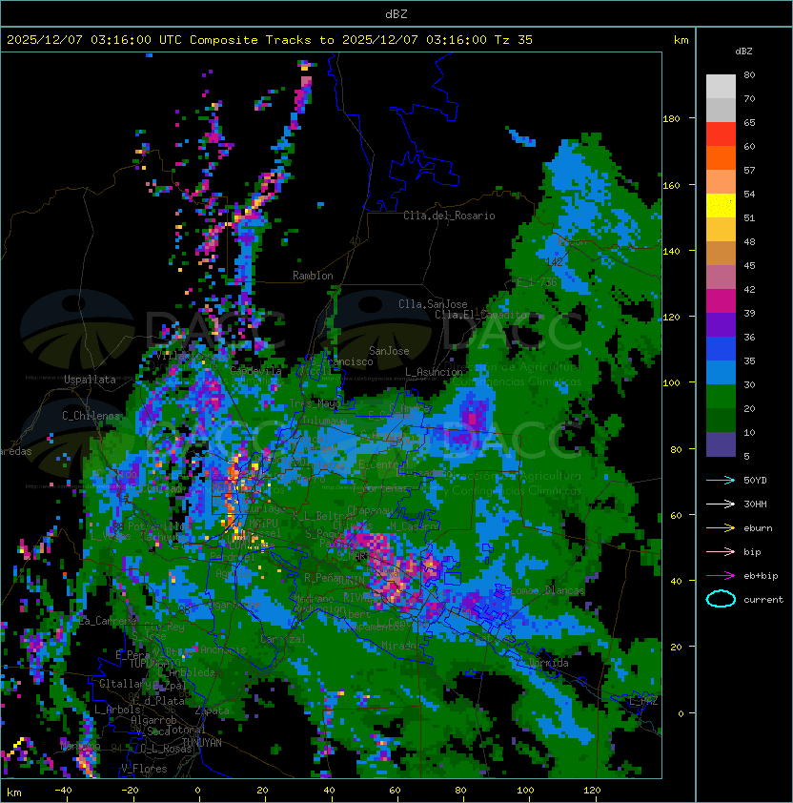Select the yellow 51–54 dBZ color swatch
The image size is (793, 803).
(721, 206)
